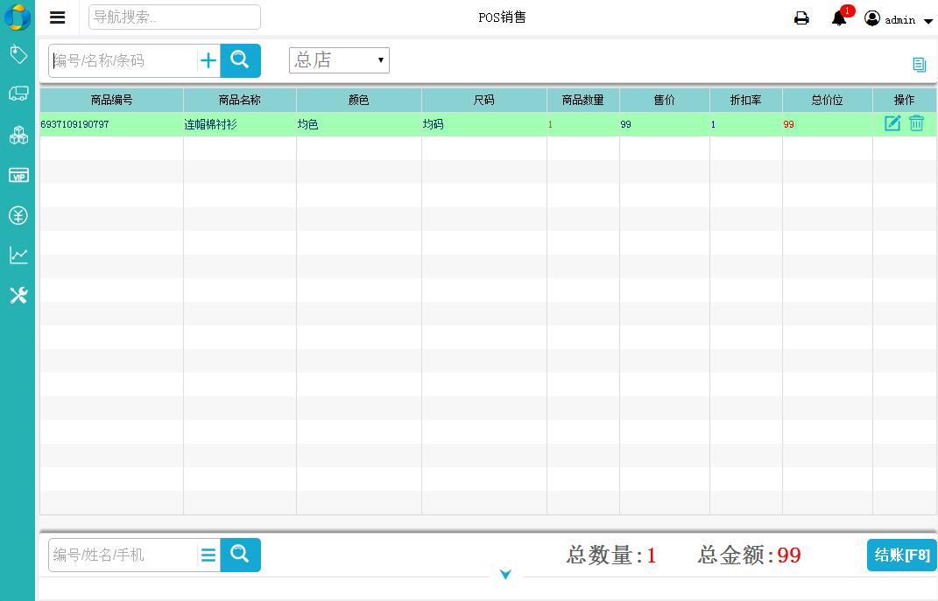Expand the bottom panel with down chevron
Screen dimensions: 938x601
pyautogui.click(x=505, y=575)
